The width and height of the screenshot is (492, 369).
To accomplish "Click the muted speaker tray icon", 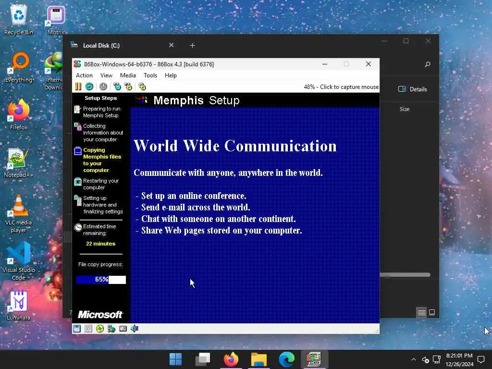I will pos(426,359).
